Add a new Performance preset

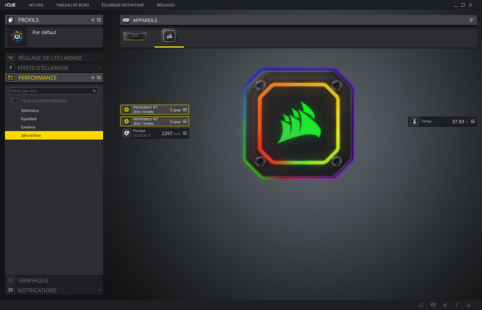[93, 77]
